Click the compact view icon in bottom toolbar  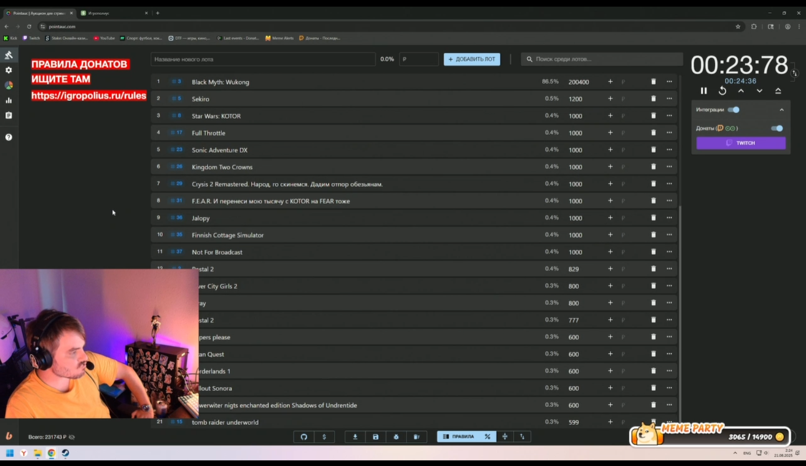pyautogui.click(x=505, y=437)
